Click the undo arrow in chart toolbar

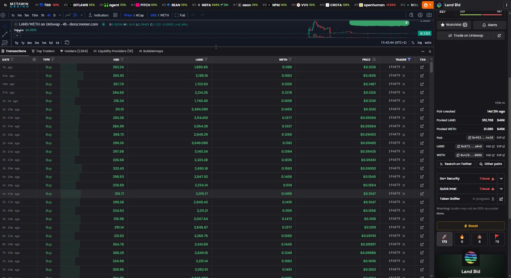[193, 15]
